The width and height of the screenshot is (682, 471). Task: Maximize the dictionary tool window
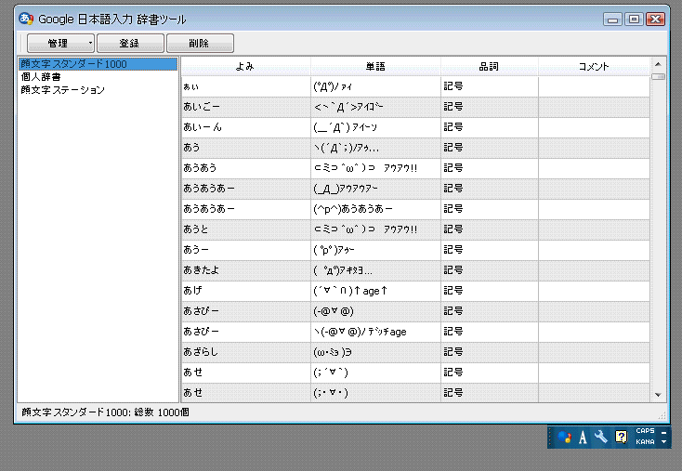coord(634,20)
